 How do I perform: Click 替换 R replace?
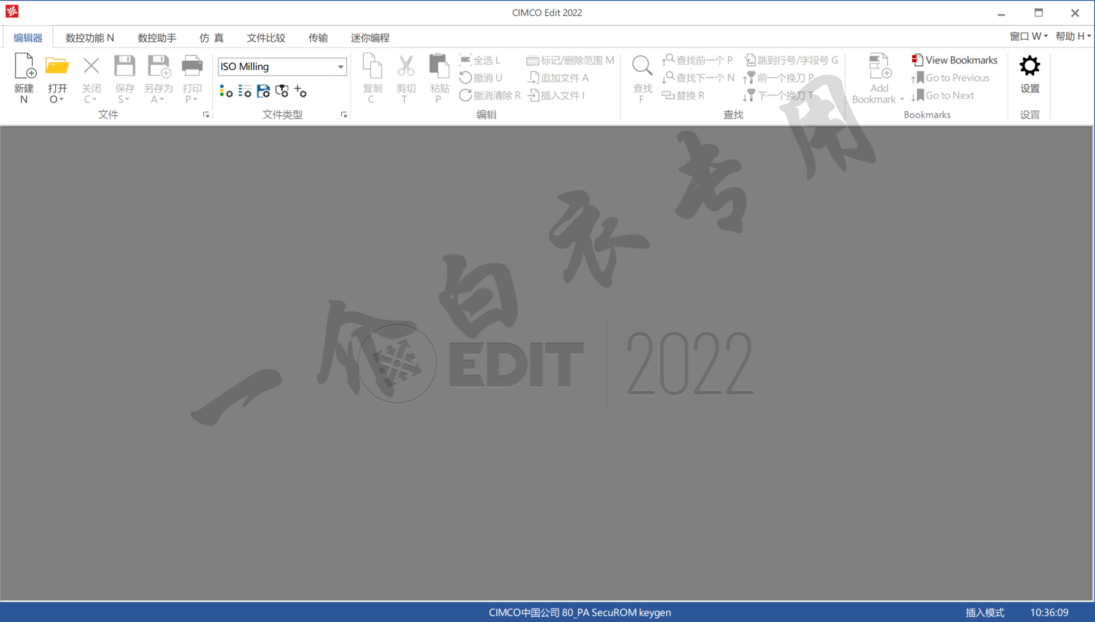pyautogui.click(x=683, y=95)
